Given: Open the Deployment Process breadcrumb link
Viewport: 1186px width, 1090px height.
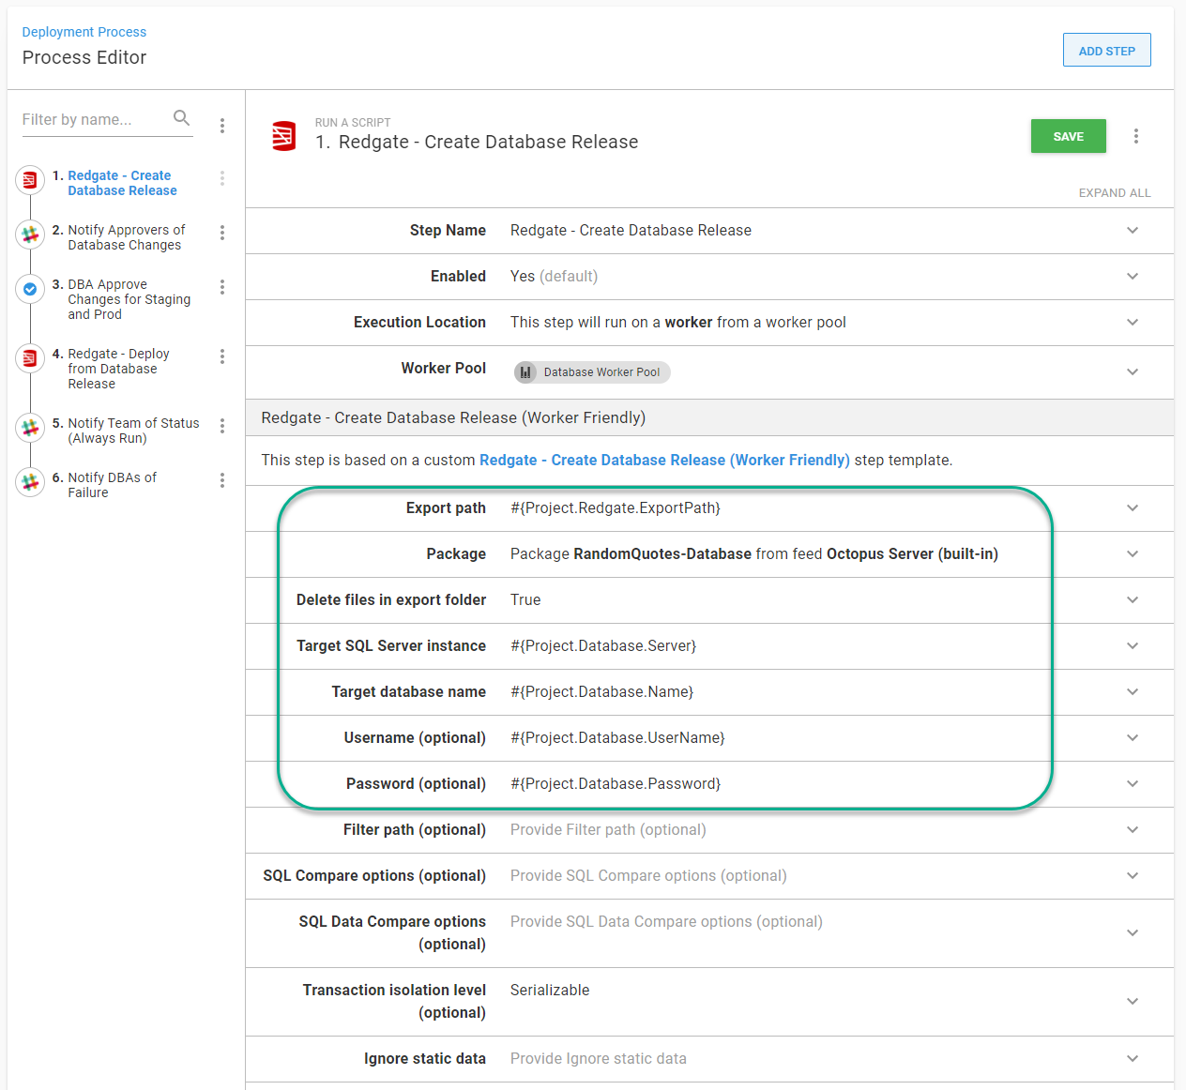Looking at the screenshot, I should pyautogui.click(x=84, y=32).
